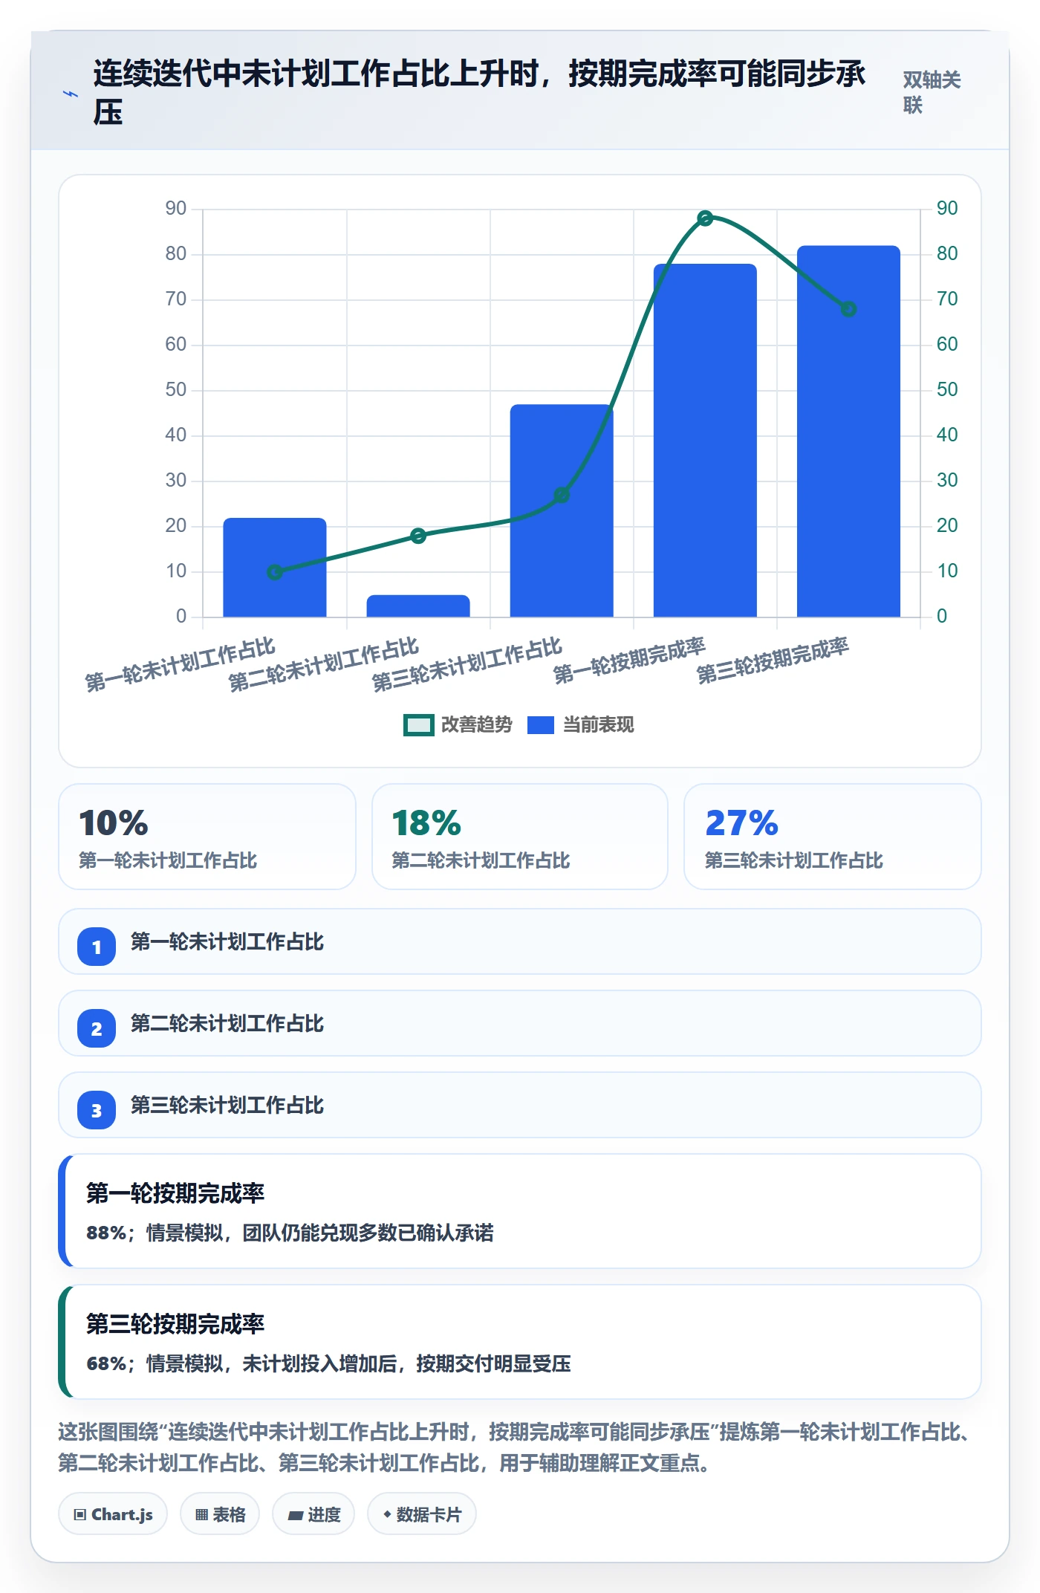Click the 表格 tag
The width and height of the screenshot is (1040, 1593).
[x=220, y=1513]
